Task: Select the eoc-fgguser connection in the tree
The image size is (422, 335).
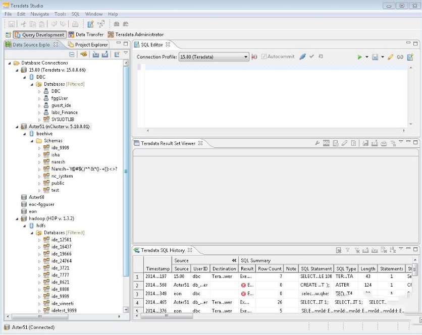Action: 41,204
